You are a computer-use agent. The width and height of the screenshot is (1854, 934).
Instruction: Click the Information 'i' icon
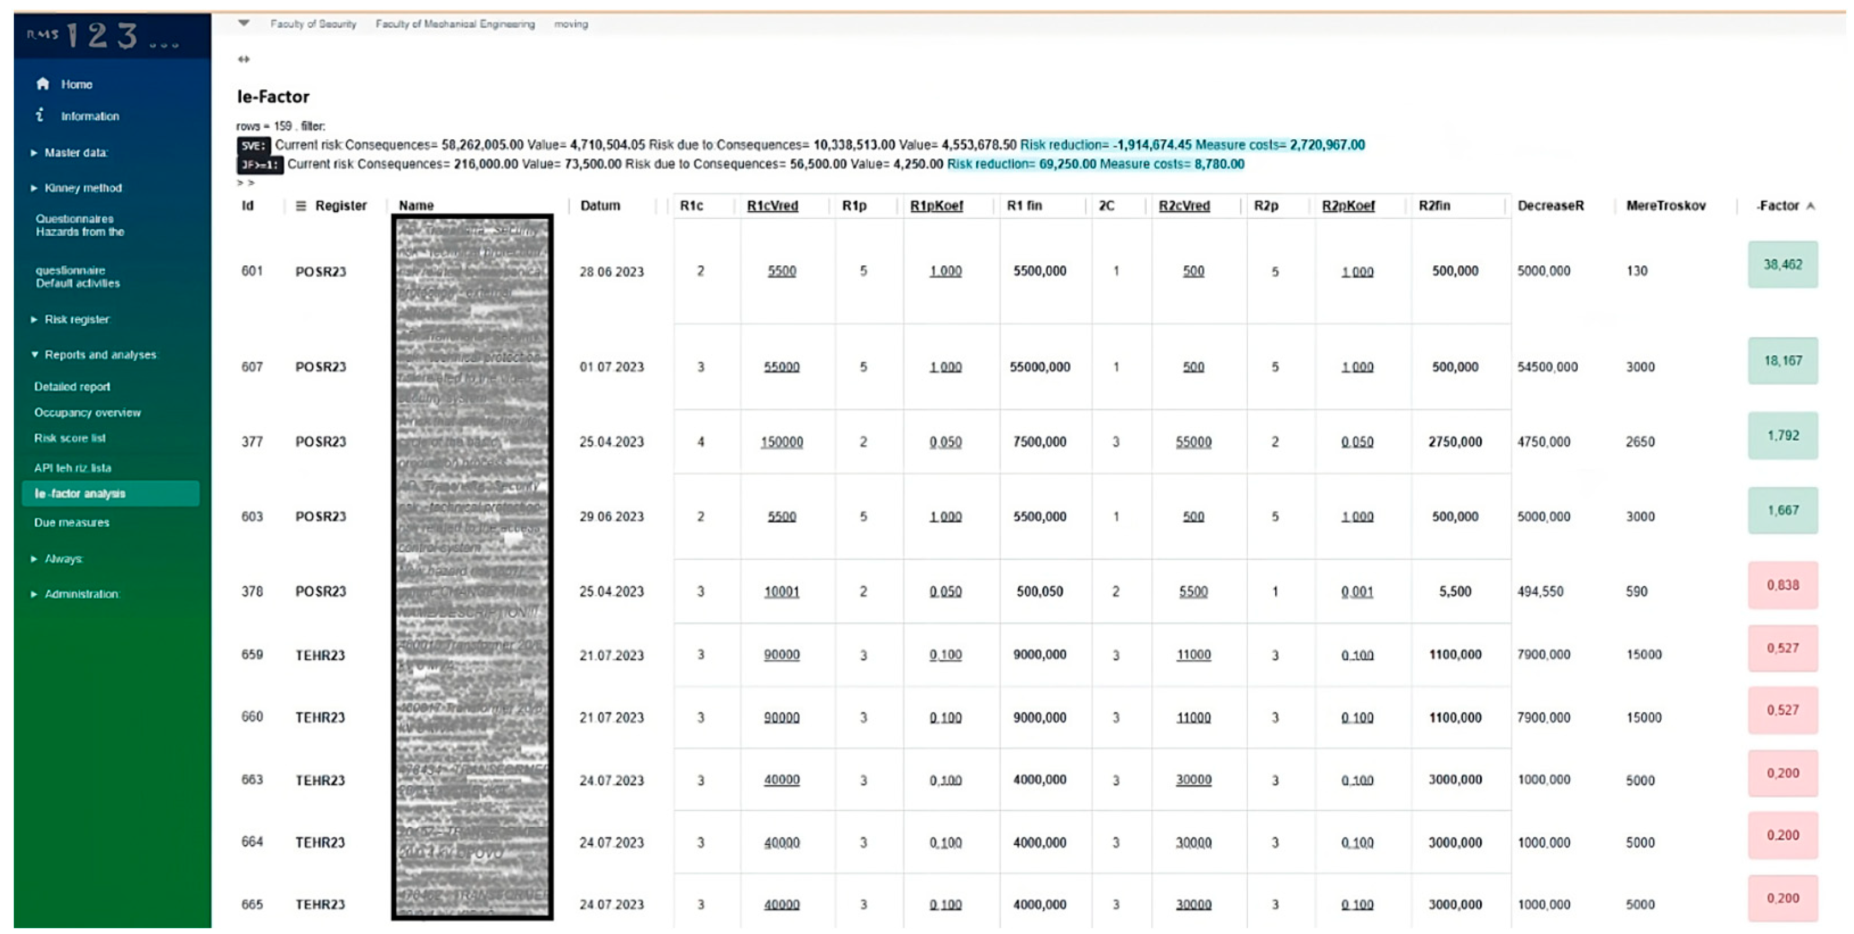[x=40, y=115]
